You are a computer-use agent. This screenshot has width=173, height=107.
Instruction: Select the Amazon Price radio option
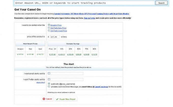tap(49, 25)
